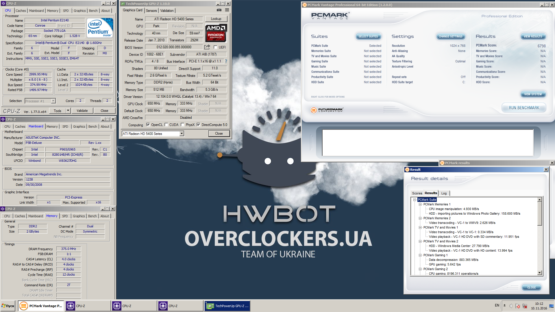Click the Futuremark Corporation logo
The height and width of the screenshot is (312, 555).
point(327,110)
